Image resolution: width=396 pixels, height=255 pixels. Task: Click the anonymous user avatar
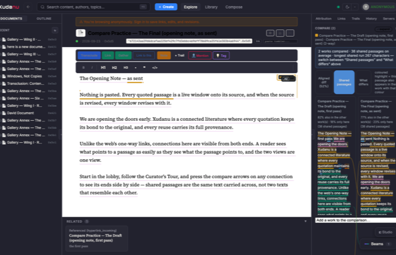click(365, 7)
